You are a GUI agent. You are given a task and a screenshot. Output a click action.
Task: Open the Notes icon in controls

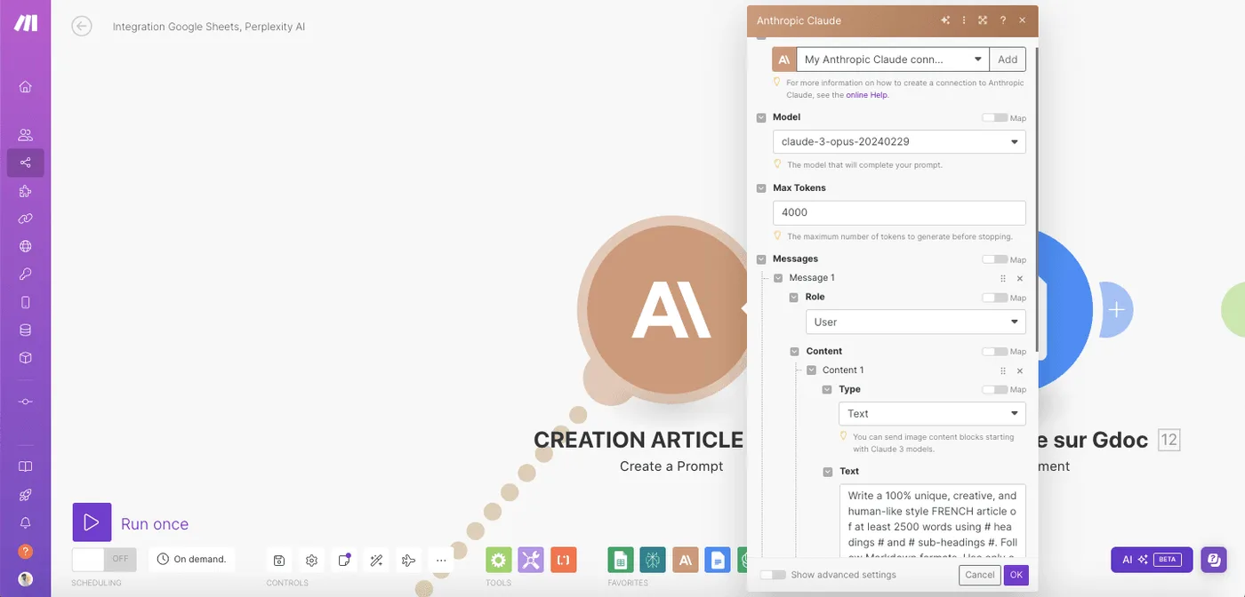click(344, 560)
